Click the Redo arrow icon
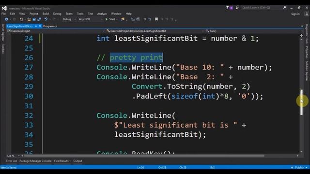Viewport: 310px width, 174px height. [54, 19]
